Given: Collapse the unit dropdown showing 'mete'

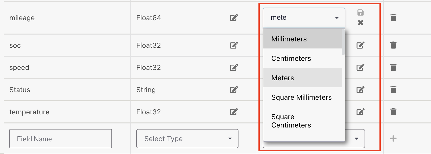Looking at the screenshot, I should (x=337, y=18).
